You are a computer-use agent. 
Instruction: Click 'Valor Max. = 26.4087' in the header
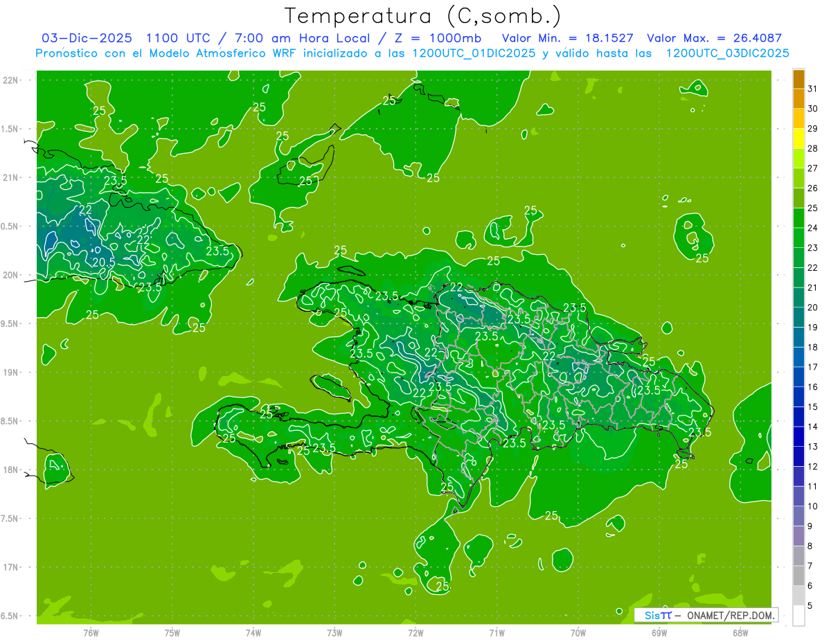714,38
